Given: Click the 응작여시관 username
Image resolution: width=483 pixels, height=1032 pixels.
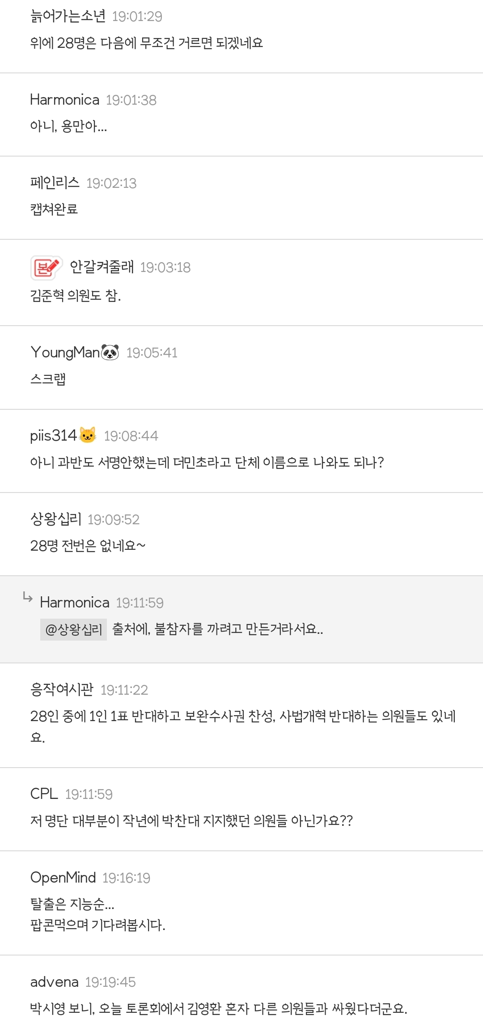Looking at the screenshot, I should pos(62,689).
